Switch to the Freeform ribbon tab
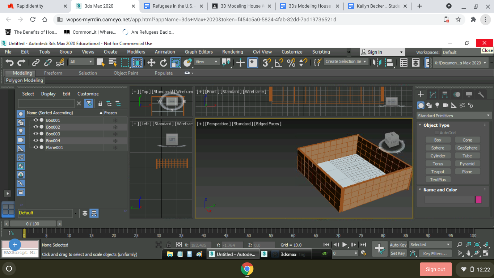 pos(53,73)
